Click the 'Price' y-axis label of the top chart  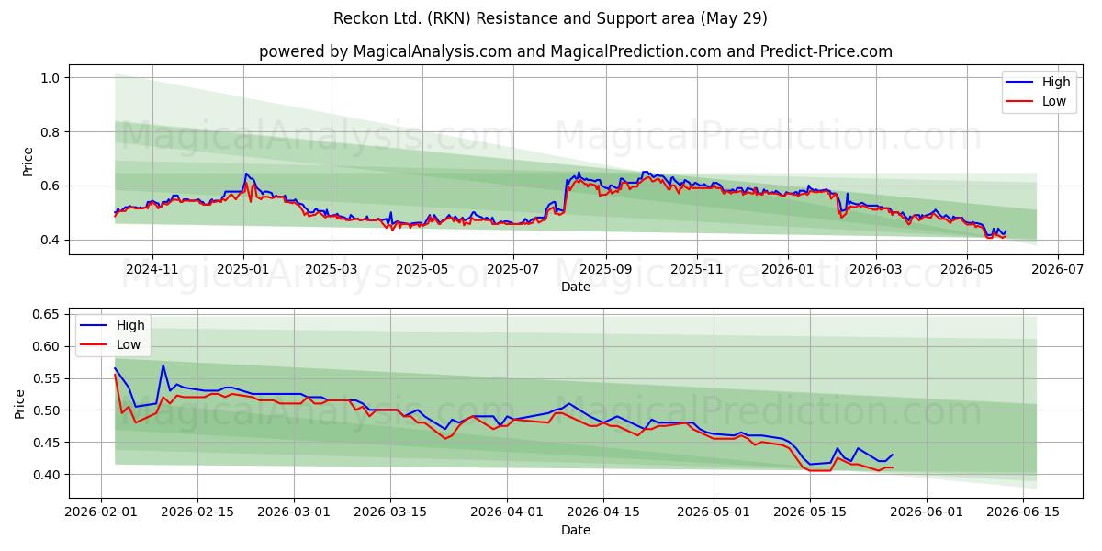(28, 160)
